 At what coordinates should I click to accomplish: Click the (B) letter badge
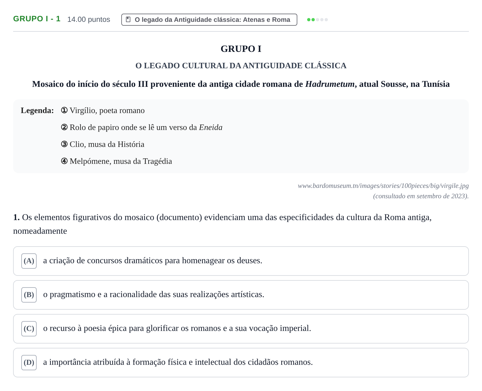(x=29, y=295)
